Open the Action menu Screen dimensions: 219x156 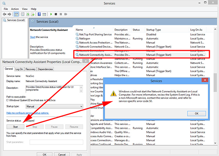click(15, 9)
